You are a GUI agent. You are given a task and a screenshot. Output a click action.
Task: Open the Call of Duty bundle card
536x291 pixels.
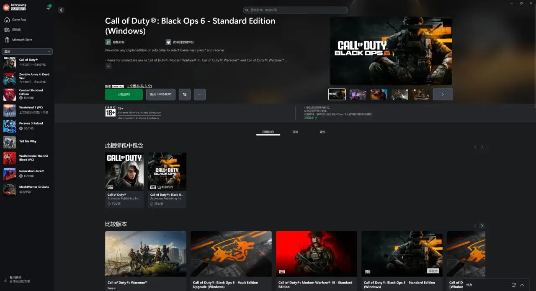coord(124,180)
